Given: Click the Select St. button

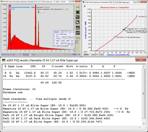Looking at the screenshot, I should point(71,37).
